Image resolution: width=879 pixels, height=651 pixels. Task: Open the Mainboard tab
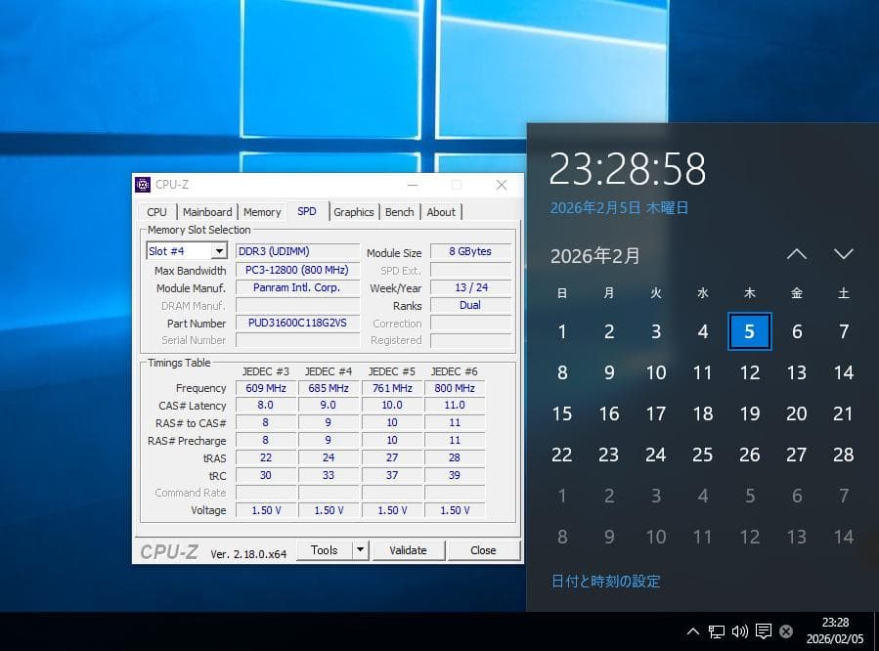(207, 211)
